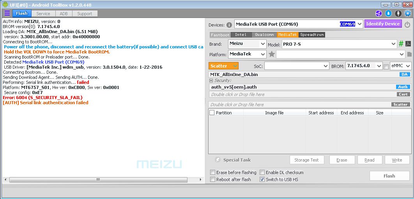This screenshot has height=199, width=414.
Task: Click the Cert file button
Action: (x=403, y=94)
